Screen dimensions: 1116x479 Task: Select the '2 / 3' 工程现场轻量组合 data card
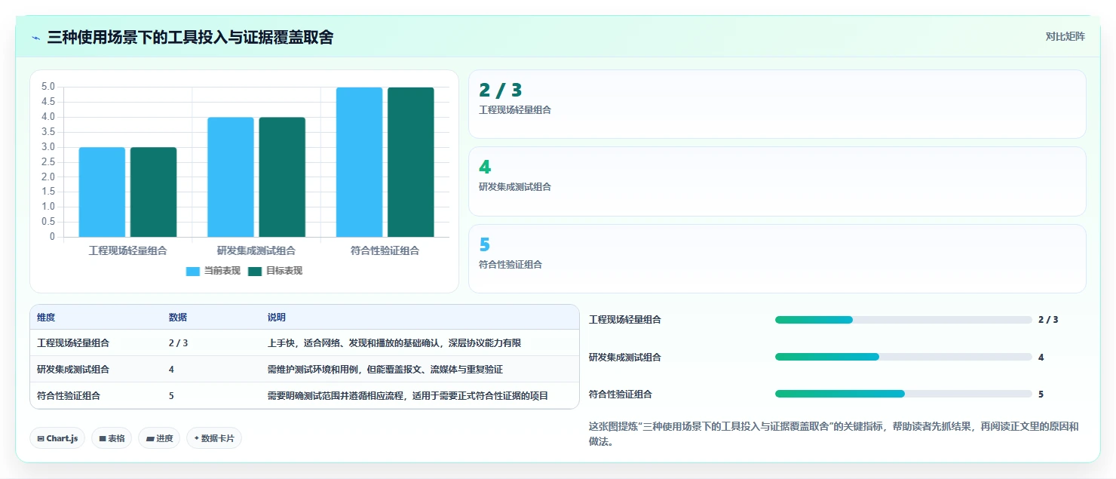click(777, 104)
